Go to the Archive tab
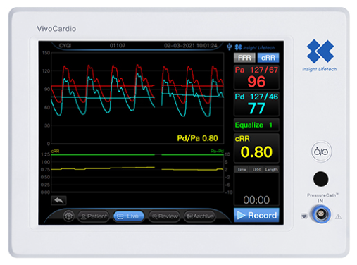Image resolution: width=357 pixels, height=265 pixels. click(x=200, y=216)
